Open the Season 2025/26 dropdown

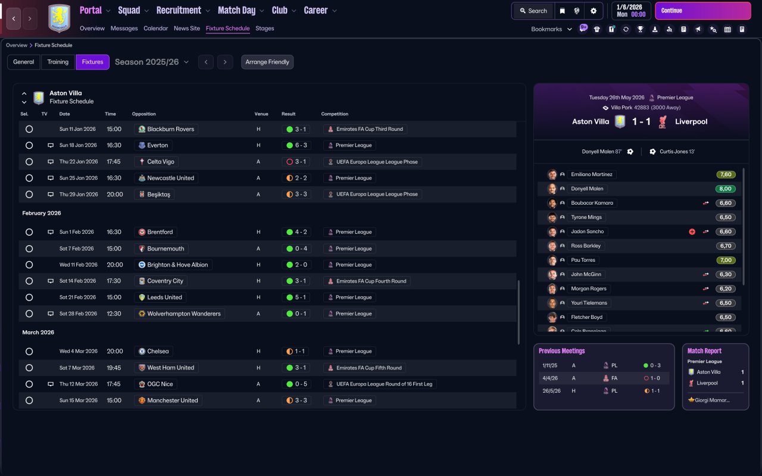pyautogui.click(x=152, y=62)
